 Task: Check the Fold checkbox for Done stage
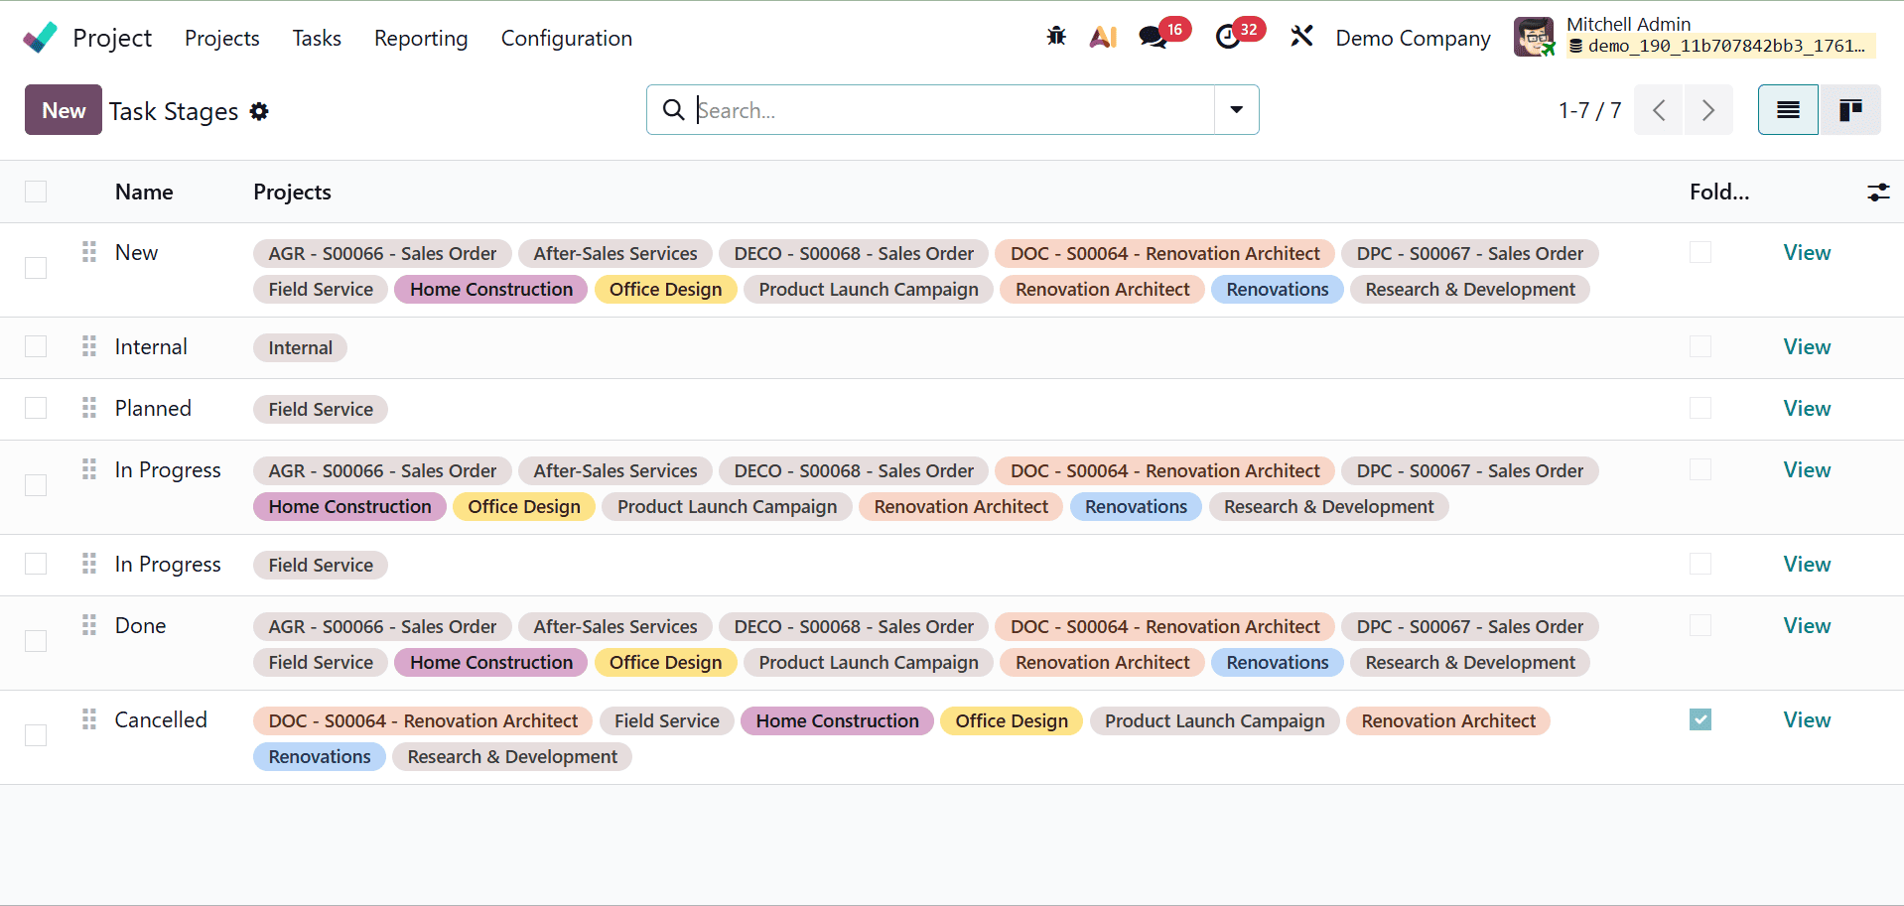pos(1700,625)
